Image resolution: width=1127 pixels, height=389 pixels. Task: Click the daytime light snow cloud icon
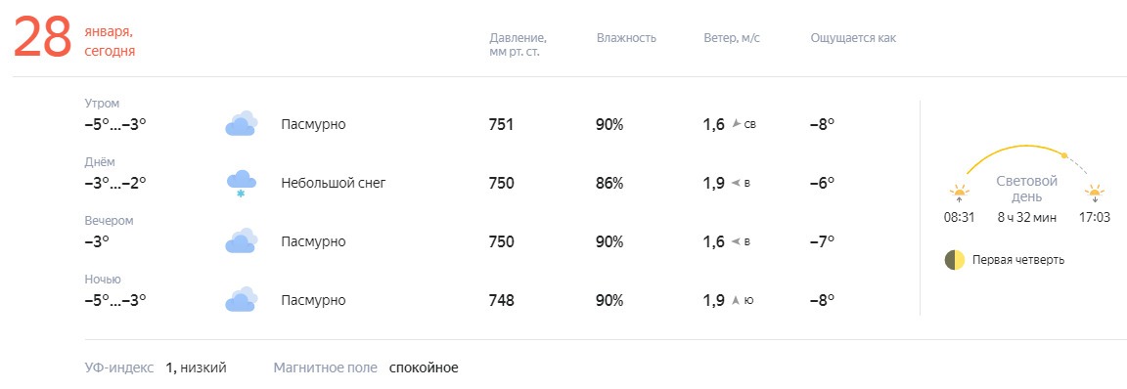241,184
